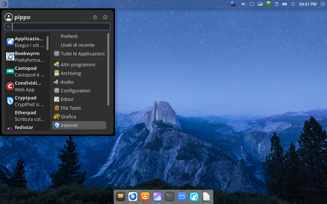327x204 pixels.
Task: Open the notifications bell icon
Action: (x=293, y=4)
